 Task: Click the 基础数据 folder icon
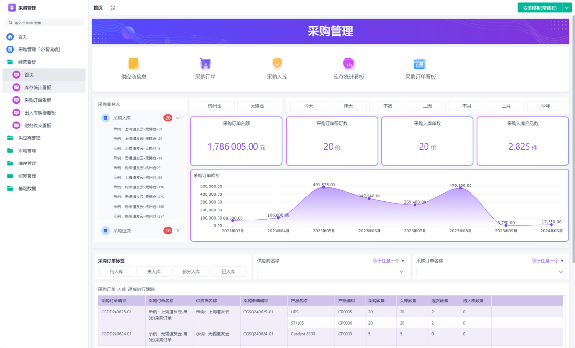[10, 188]
